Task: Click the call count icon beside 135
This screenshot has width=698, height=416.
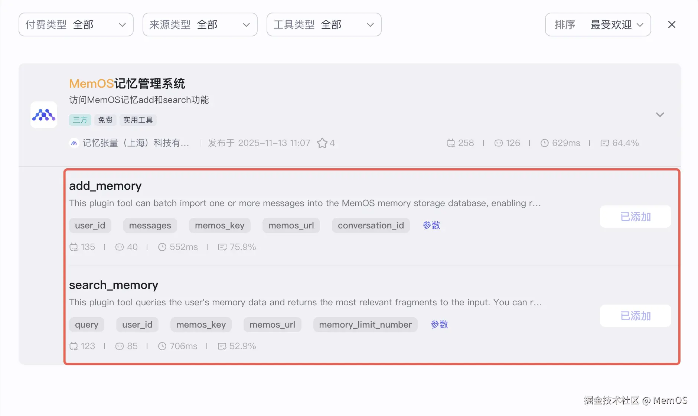Action: pyautogui.click(x=74, y=247)
